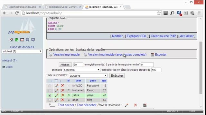206x115 pixels.
Task: Delete selected rows red X icon
Action: click(136, 105)
